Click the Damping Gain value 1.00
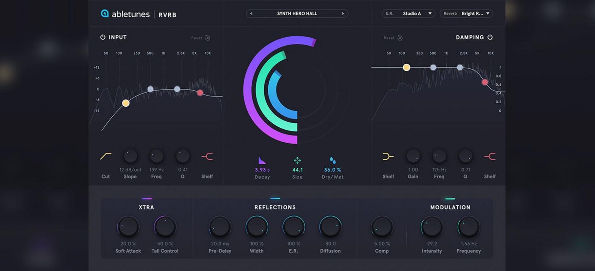Viewport: 595px width, 271px height. tap(413, 170)
